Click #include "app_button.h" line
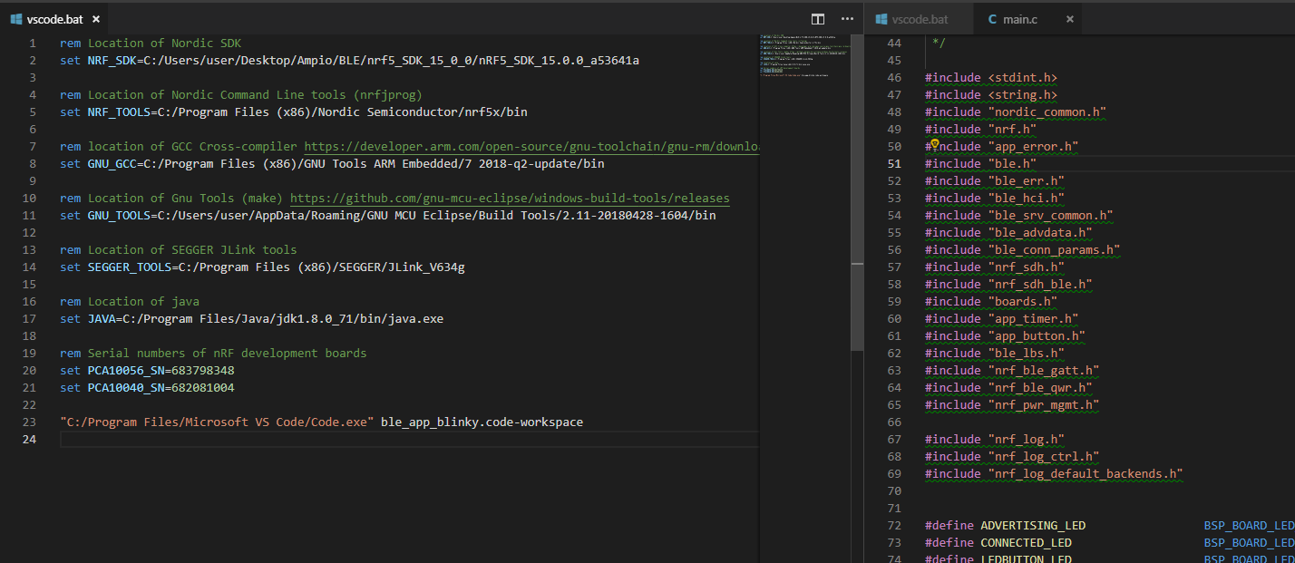The width and height of the screenshot is (1295, 563). pos(1006,335)
